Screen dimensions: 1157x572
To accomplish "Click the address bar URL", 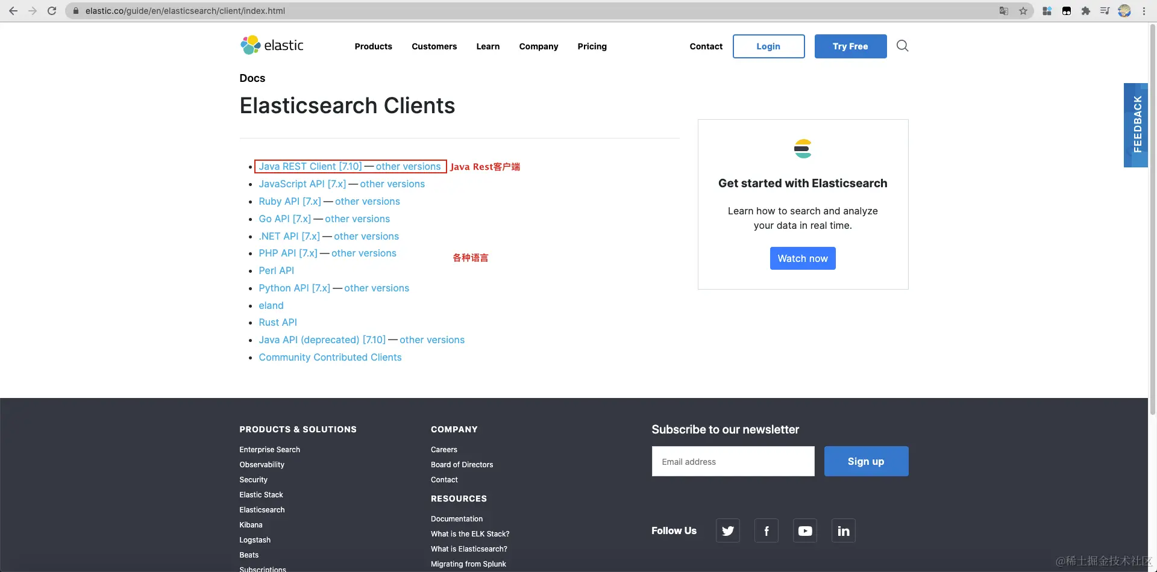I will [185, 11].
